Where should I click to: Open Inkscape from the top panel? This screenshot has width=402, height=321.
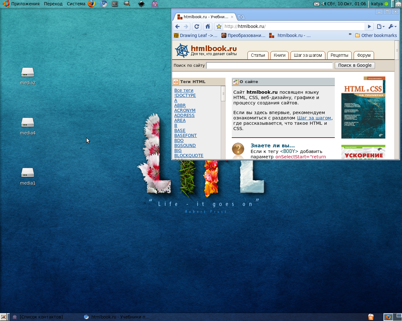click(141, 4)
